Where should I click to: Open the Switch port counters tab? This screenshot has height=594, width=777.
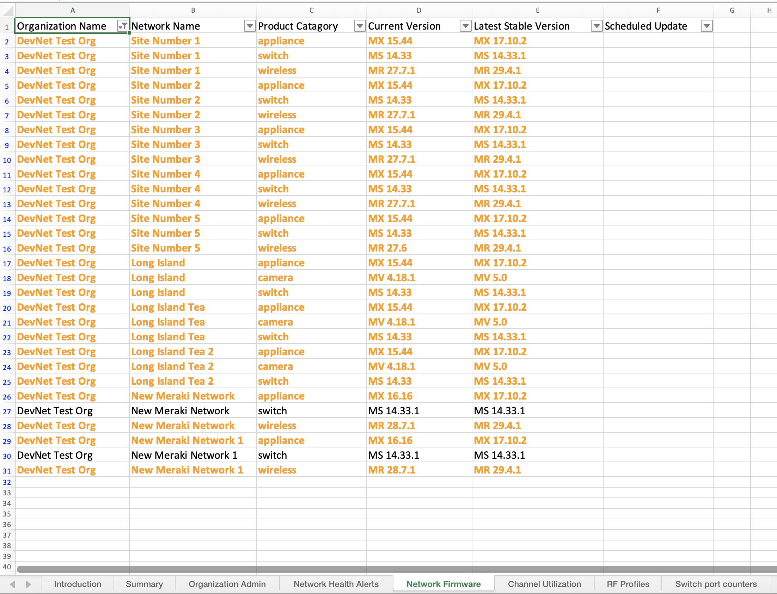715,584
